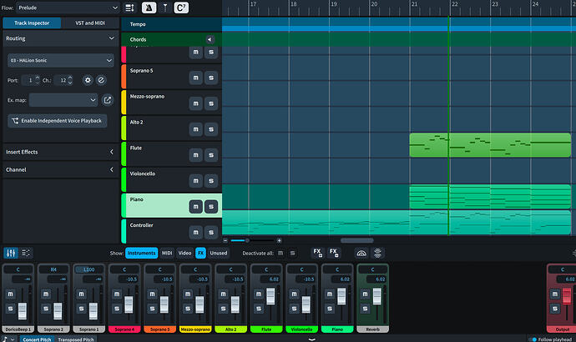The image size is (576, 342).
Task: Select Transposed Pitch
Action: 76,339
